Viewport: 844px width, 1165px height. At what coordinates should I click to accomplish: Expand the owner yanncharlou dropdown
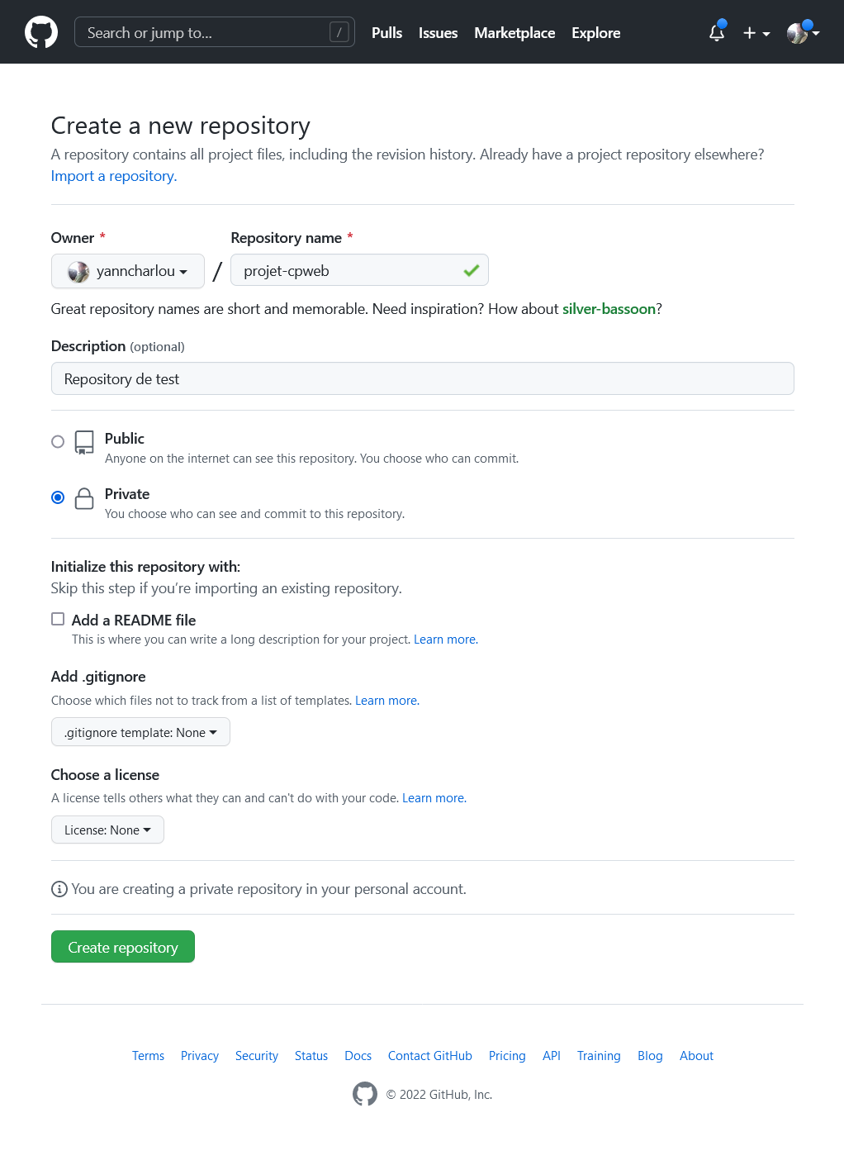click(128, 271)
